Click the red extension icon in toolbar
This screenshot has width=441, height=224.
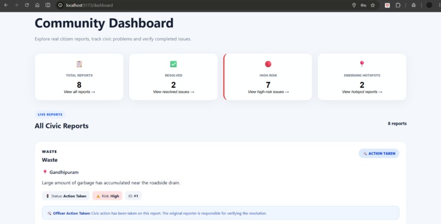pos(387,5)
